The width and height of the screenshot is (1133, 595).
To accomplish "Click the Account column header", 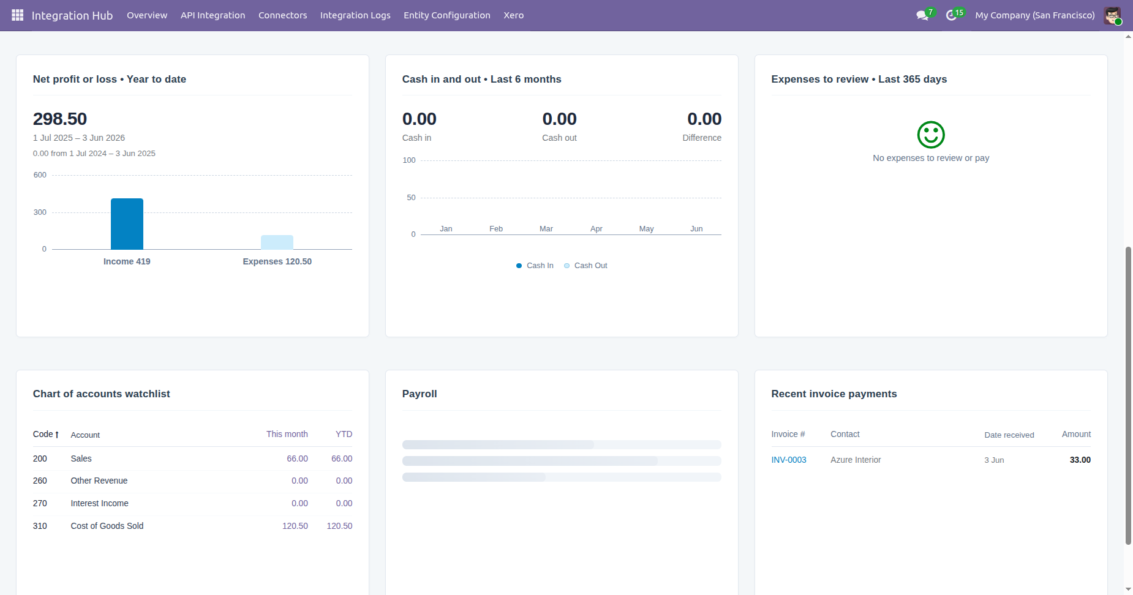I will [85, 435].
